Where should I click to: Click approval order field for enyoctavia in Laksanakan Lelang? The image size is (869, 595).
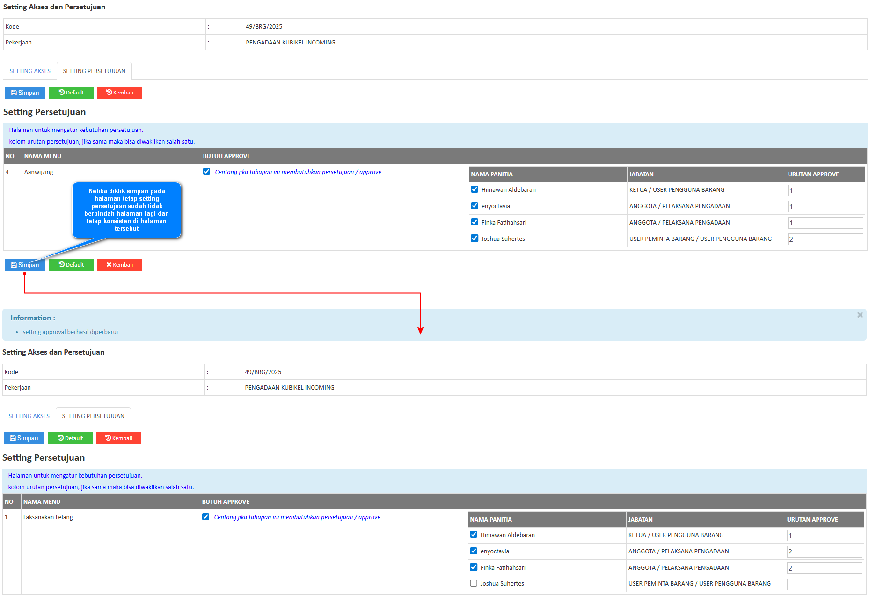(x=824, y=552)
